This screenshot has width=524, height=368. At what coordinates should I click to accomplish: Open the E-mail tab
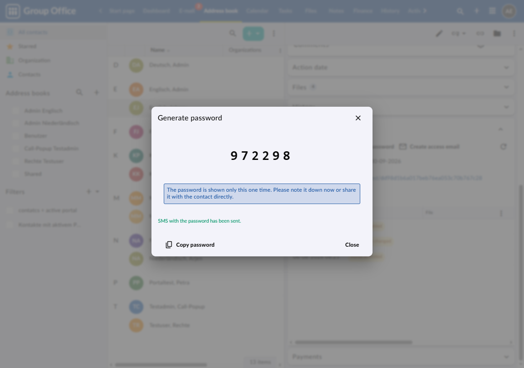click(187, 11)
